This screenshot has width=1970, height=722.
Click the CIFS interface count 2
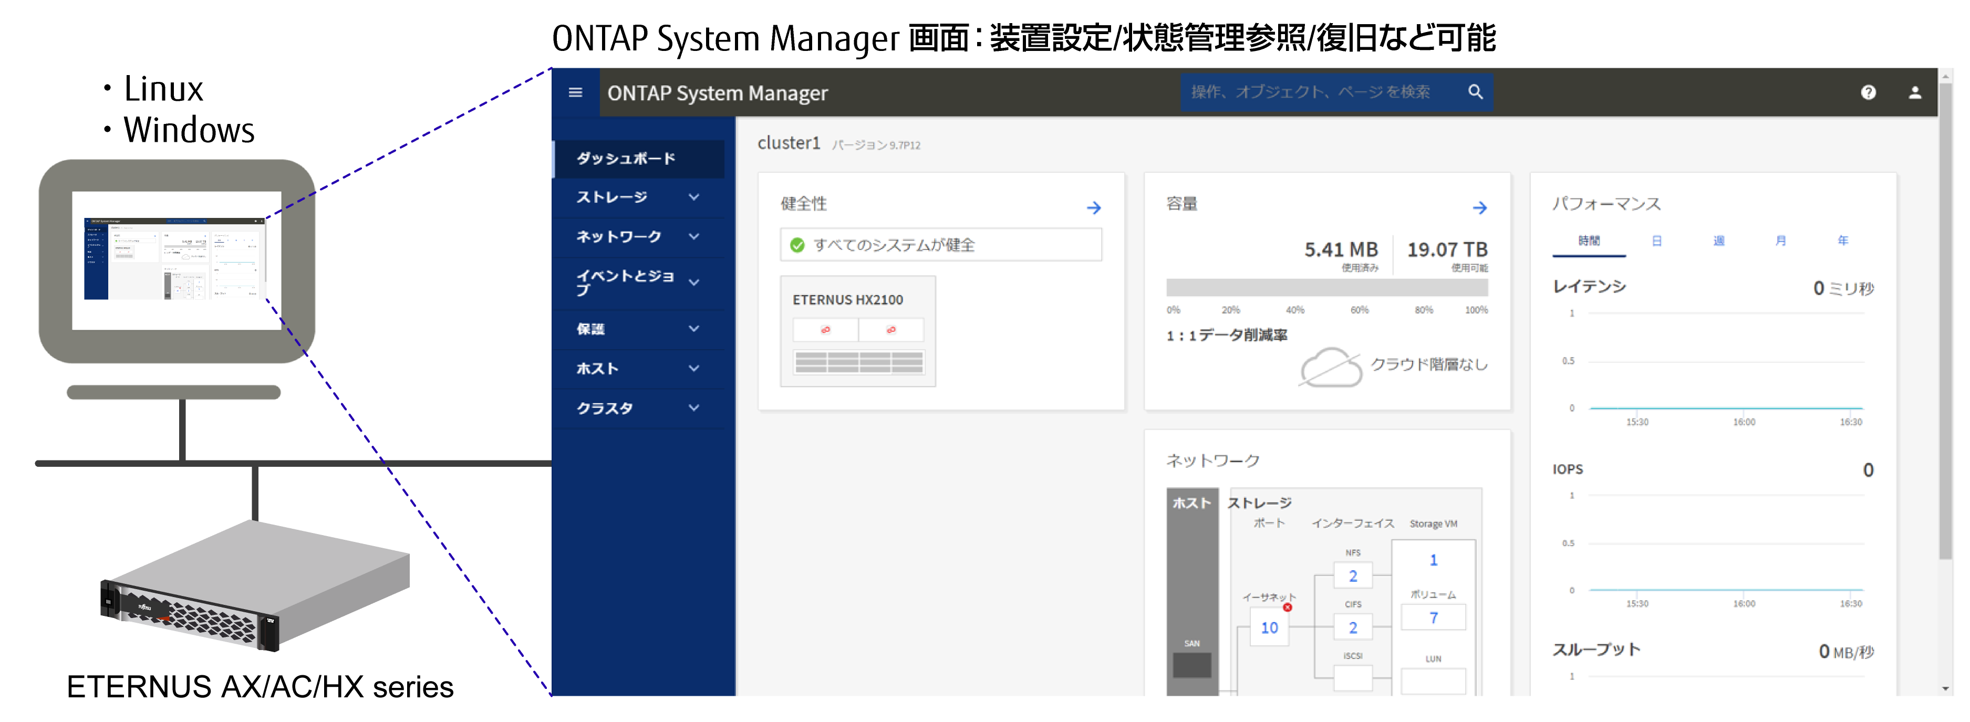(1352, 628)
